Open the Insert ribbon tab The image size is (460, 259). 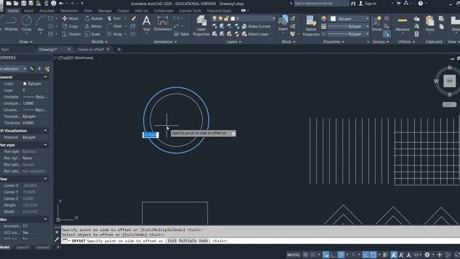(x=29, y=11)
